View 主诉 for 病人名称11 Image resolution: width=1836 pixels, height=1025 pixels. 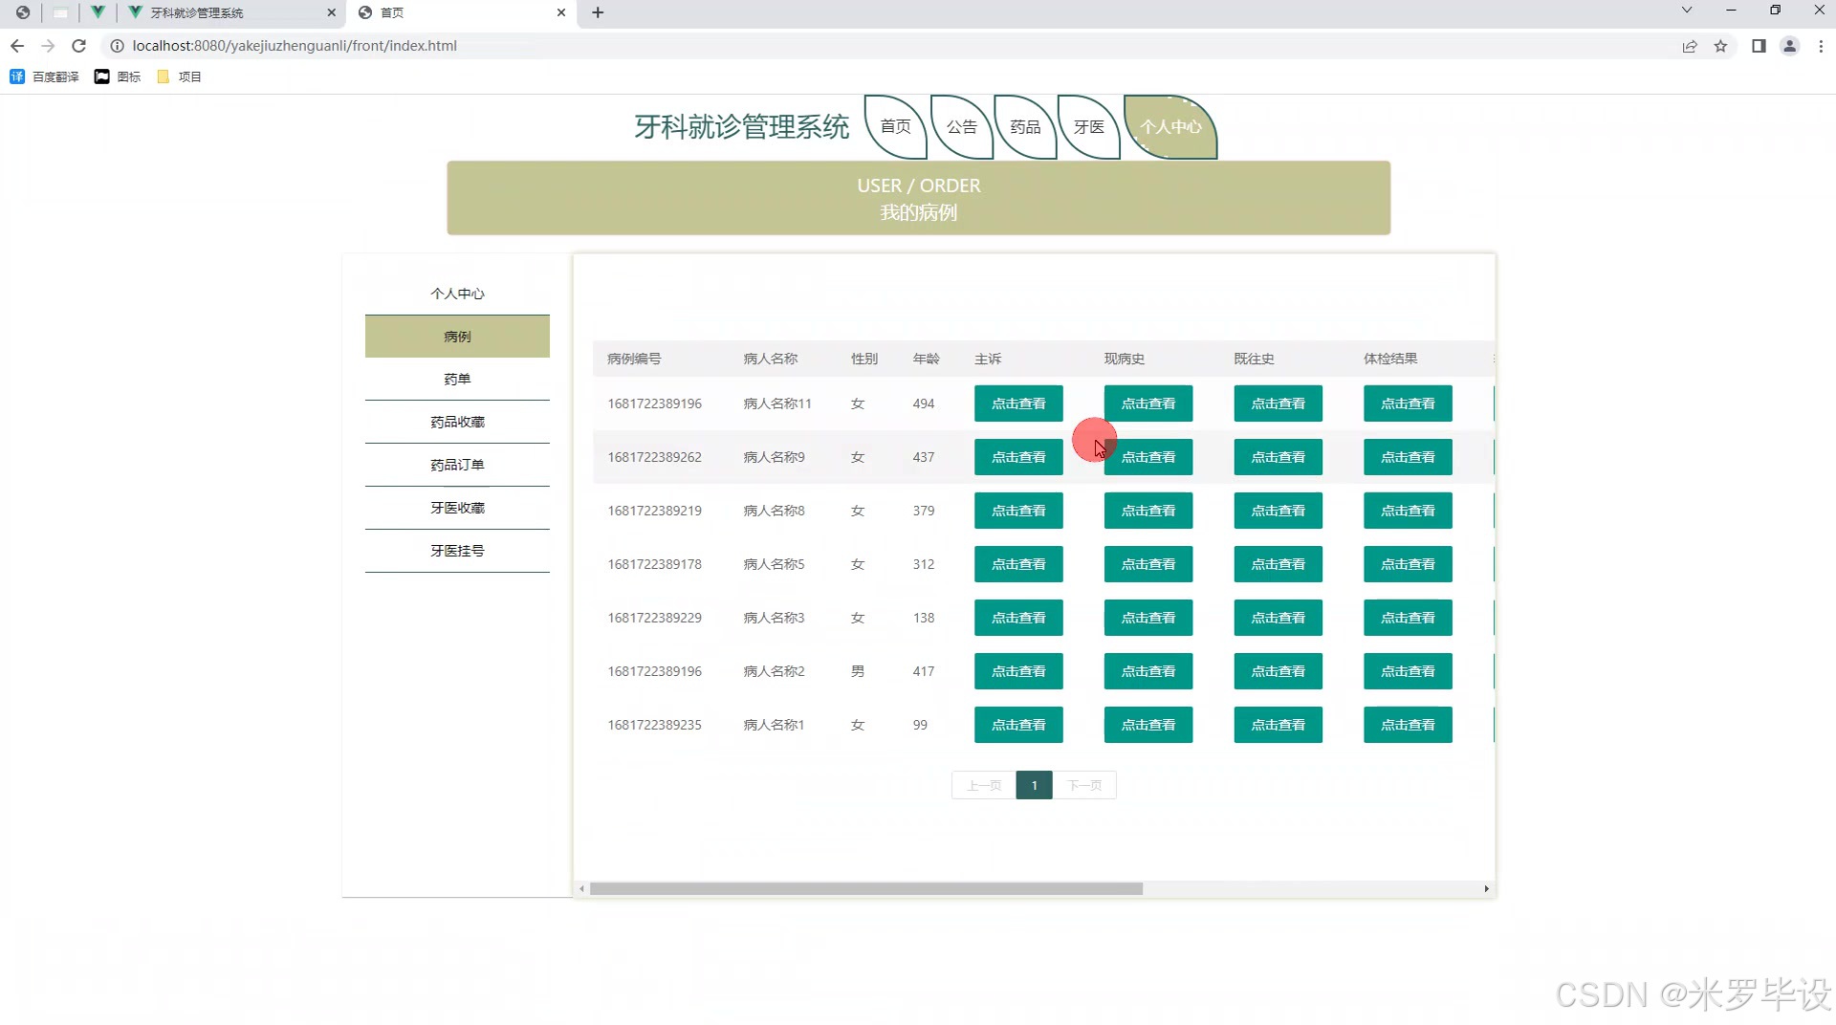(1018, 403)
